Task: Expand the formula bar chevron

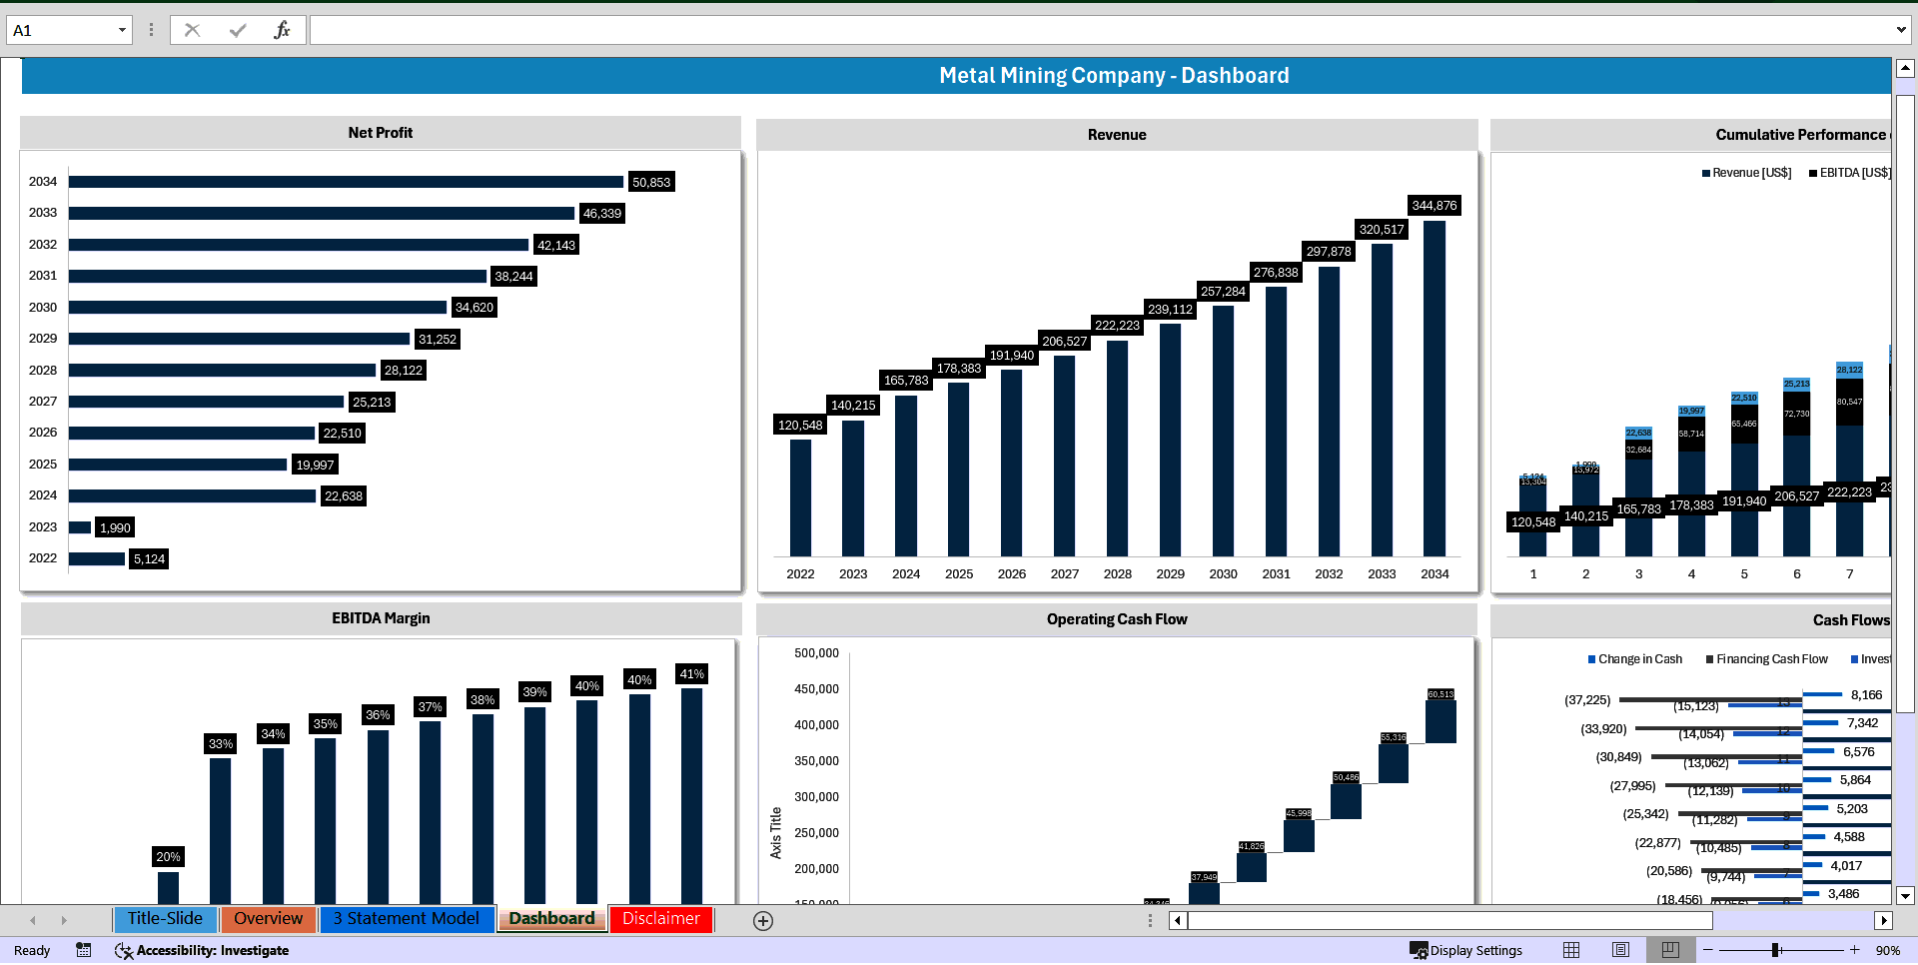Action: pos(1900,30)
